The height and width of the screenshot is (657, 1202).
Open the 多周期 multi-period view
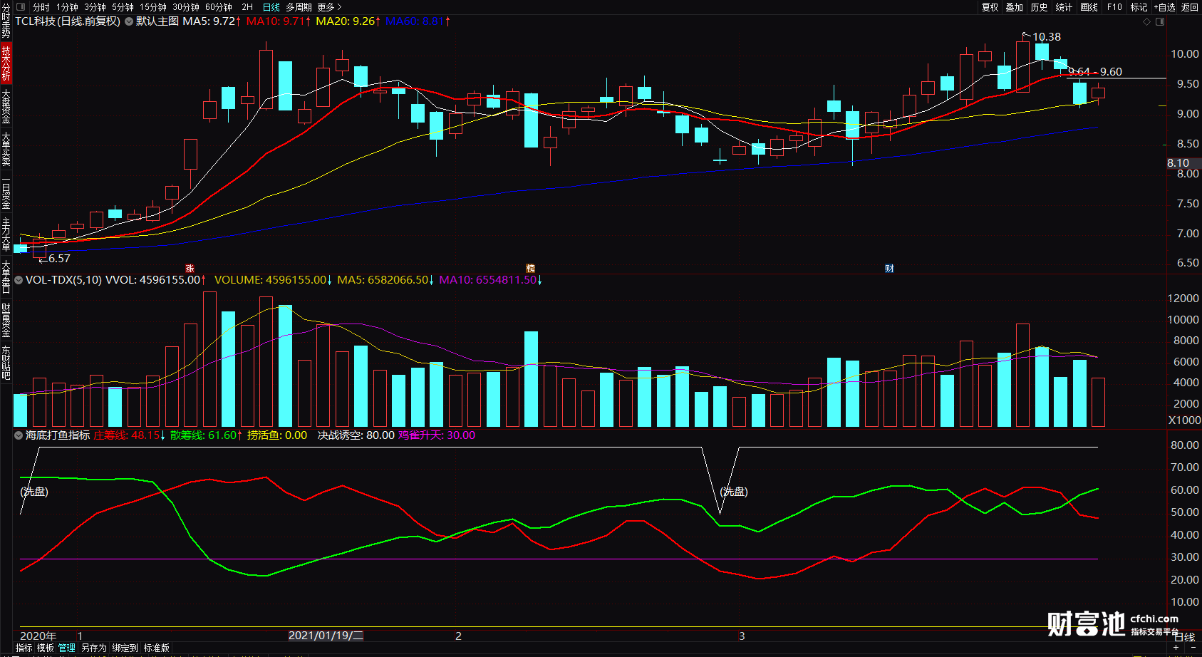(299, 7)
